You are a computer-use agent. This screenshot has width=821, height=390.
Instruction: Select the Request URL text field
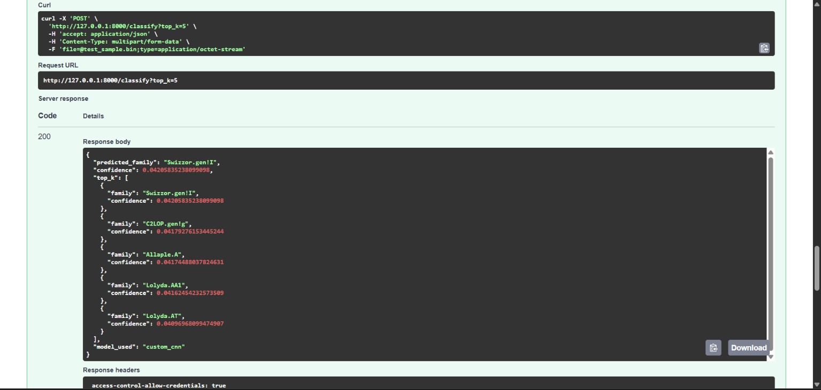tap(406, 81)
